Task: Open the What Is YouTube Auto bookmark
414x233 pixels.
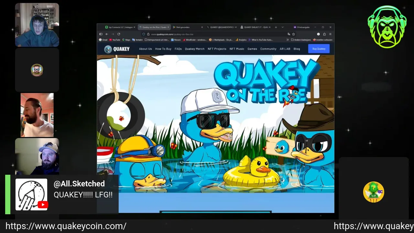Action: click(x=261, y=40)
